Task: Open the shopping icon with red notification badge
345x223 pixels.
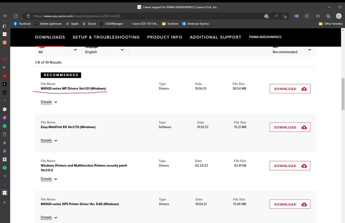Action: 267,16
